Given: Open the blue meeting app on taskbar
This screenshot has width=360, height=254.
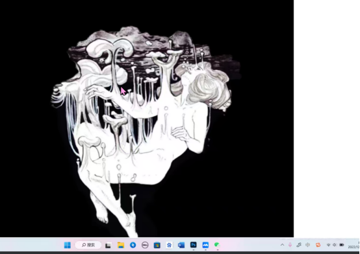Looking at the screenshot, I should [x=205, y=245].
